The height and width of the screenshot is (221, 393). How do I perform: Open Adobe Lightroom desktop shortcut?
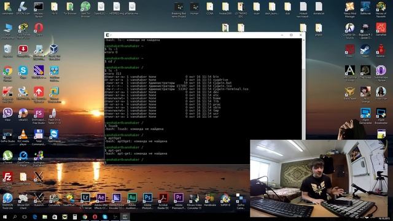click(x=85, y=201)
